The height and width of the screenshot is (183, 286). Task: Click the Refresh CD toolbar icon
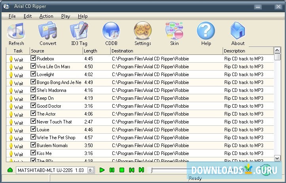[16, 31]
